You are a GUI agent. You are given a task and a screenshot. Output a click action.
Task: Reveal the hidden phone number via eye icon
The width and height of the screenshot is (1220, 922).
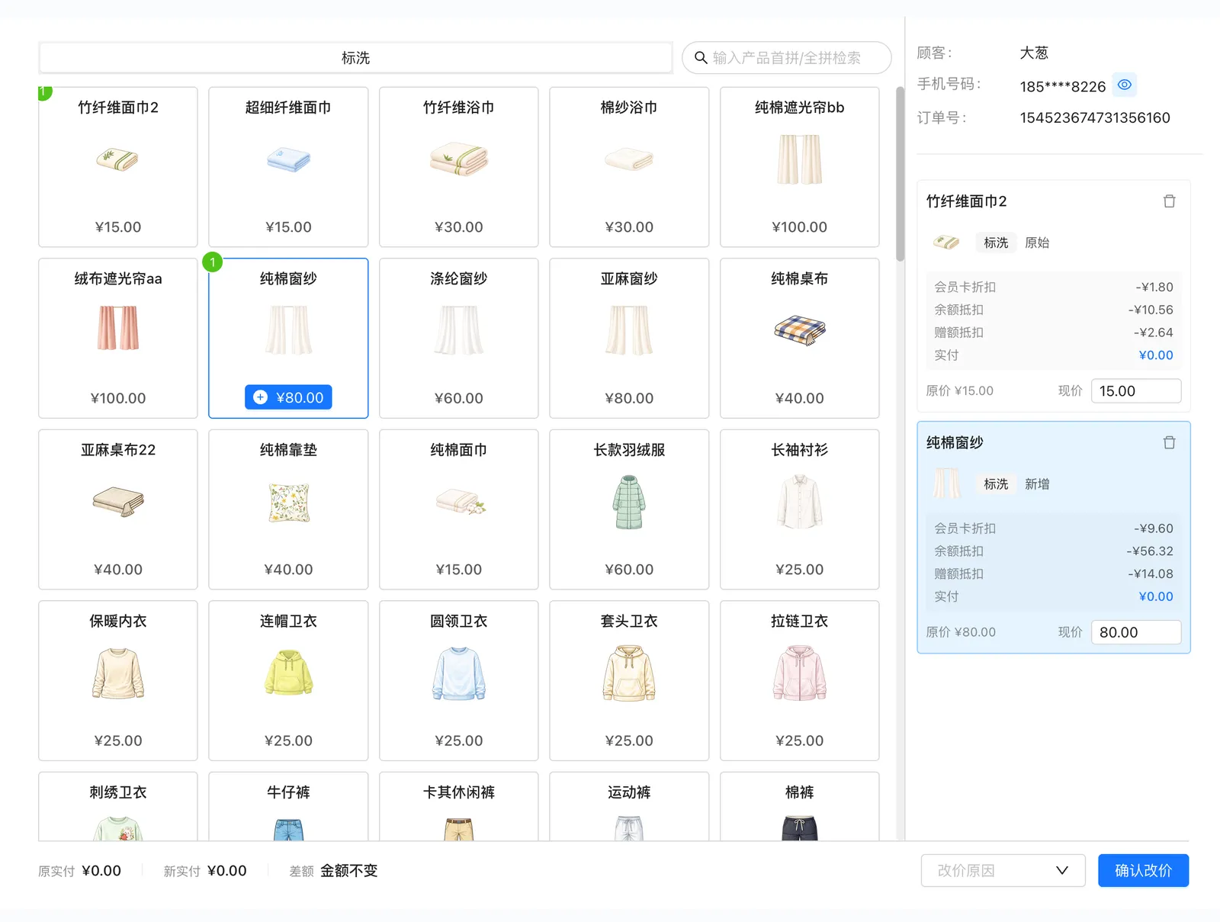click(1124, 85)
